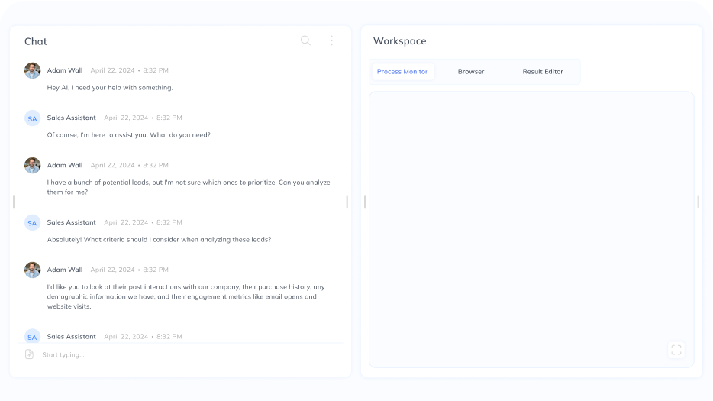713x401 pixels.
Task: Select the Result Editor tab
Action: tap(543, 72)
